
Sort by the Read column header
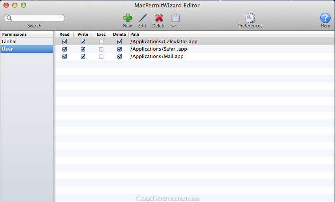point(64,34)
